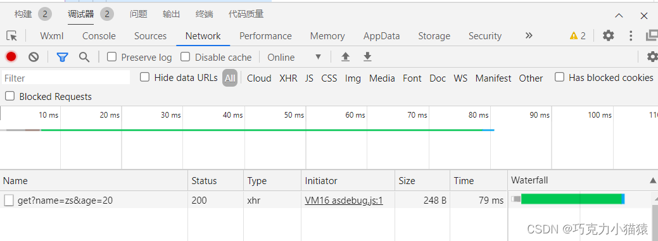Screen dimensions: 658x241
Task: Close the debugger panel with X
Action: point(644,16)
